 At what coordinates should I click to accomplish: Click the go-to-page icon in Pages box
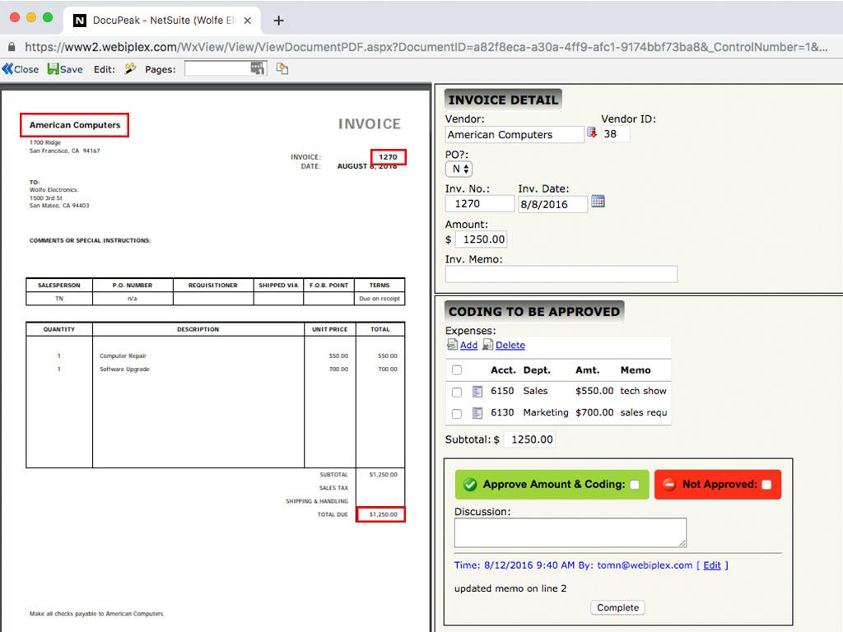258,68
